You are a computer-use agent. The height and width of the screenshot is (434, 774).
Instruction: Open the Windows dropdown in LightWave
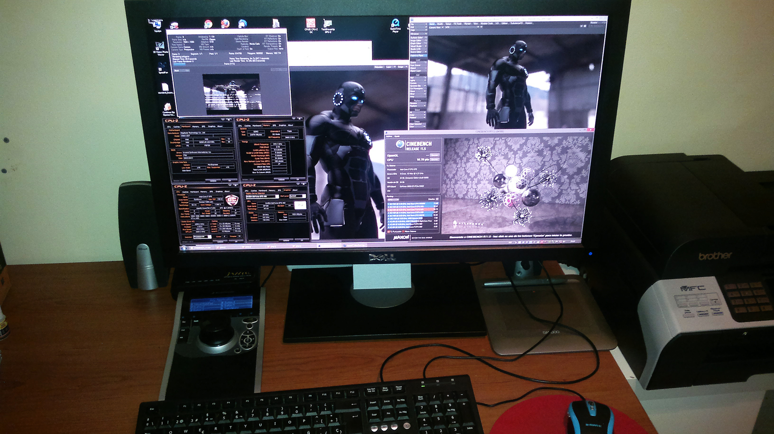click(418, 34)
